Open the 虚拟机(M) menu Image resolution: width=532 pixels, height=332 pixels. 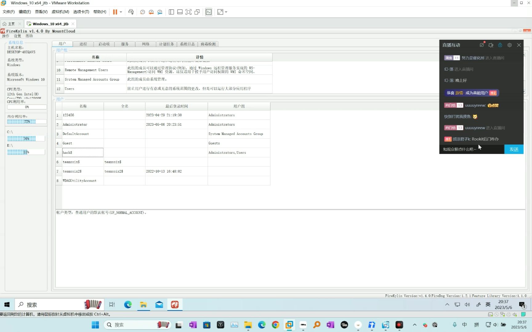pos(60,12)
